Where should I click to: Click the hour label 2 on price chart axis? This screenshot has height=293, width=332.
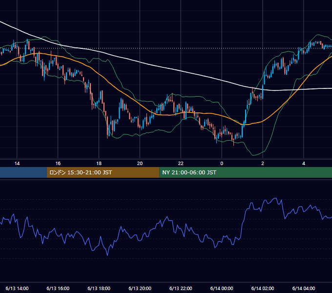tap(263, 164)
